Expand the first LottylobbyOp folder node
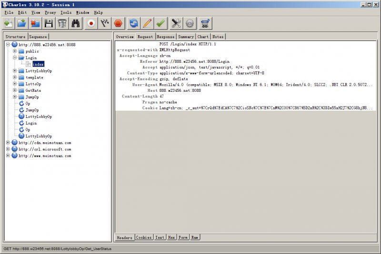This screenshot has height=254, width=381. [15, 70]
